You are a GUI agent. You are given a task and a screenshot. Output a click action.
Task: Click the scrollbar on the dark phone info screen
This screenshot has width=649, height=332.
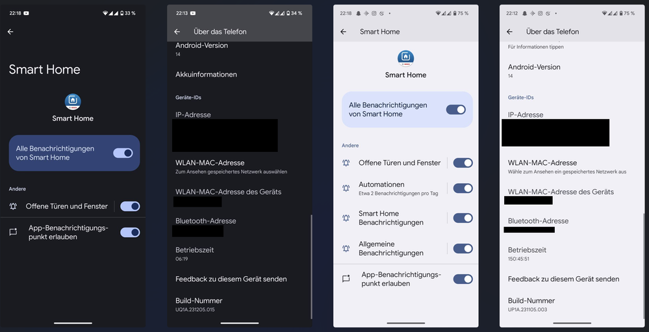[311, 260]
